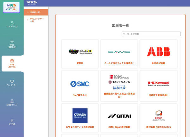The width and height of the screenshot is (190, 137).
Task: Open イームズロボティクス株式会社 exhibitor card
Action: coord(119,63)
